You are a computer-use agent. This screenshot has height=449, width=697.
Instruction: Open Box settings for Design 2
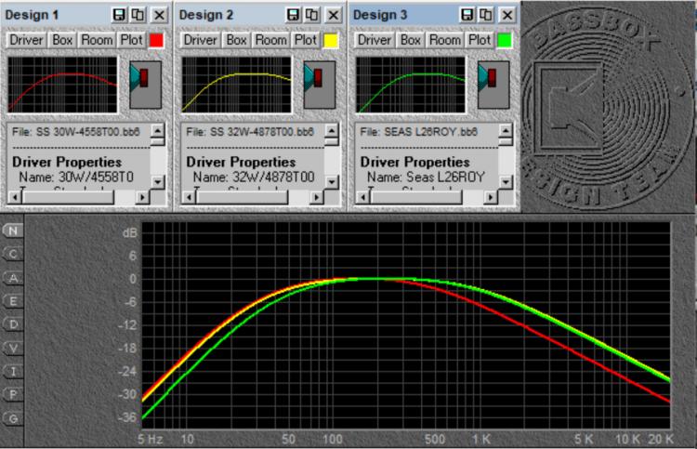point(236,40)
